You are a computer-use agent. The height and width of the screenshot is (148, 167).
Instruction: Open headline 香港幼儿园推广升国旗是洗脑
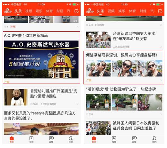tap(54, 94)
